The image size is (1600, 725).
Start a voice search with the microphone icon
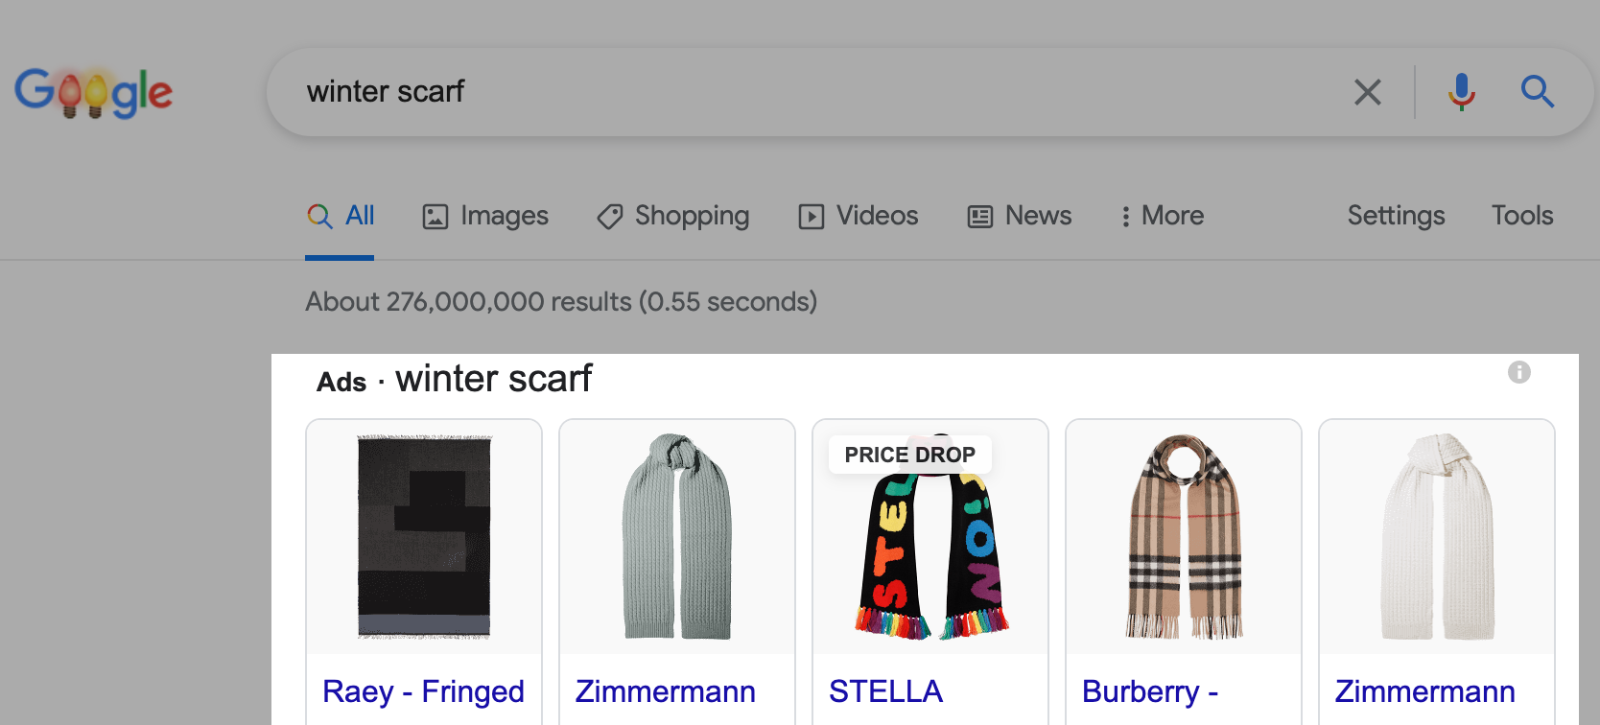point(1461,92)
